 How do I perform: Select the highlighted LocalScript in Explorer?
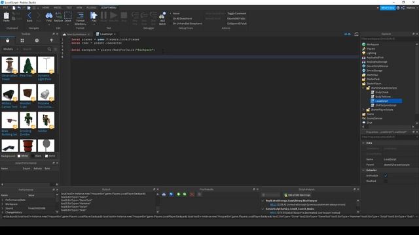[x=386, y=101]
